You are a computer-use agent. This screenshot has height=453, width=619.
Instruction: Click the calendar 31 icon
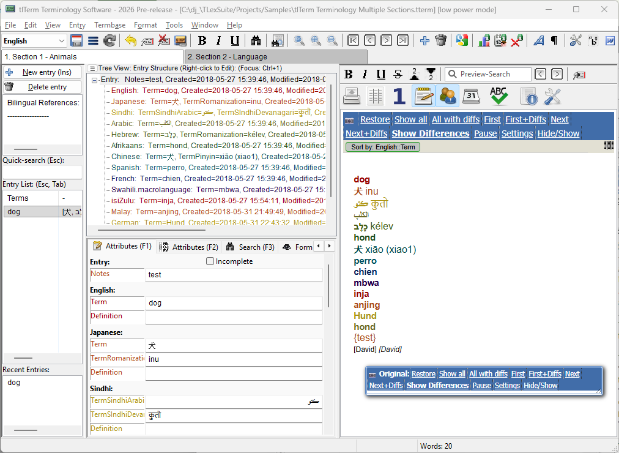pyautogui.click(x=472, y=96)
